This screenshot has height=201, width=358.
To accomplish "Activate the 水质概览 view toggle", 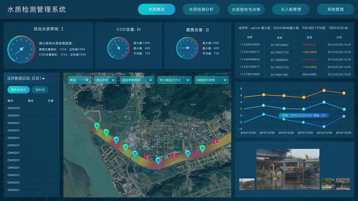I will (x=157, y=9).
